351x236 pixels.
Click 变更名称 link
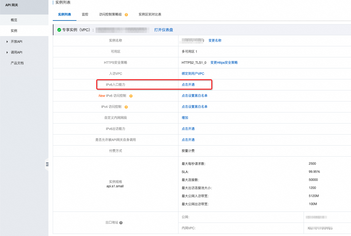(215, 40)
